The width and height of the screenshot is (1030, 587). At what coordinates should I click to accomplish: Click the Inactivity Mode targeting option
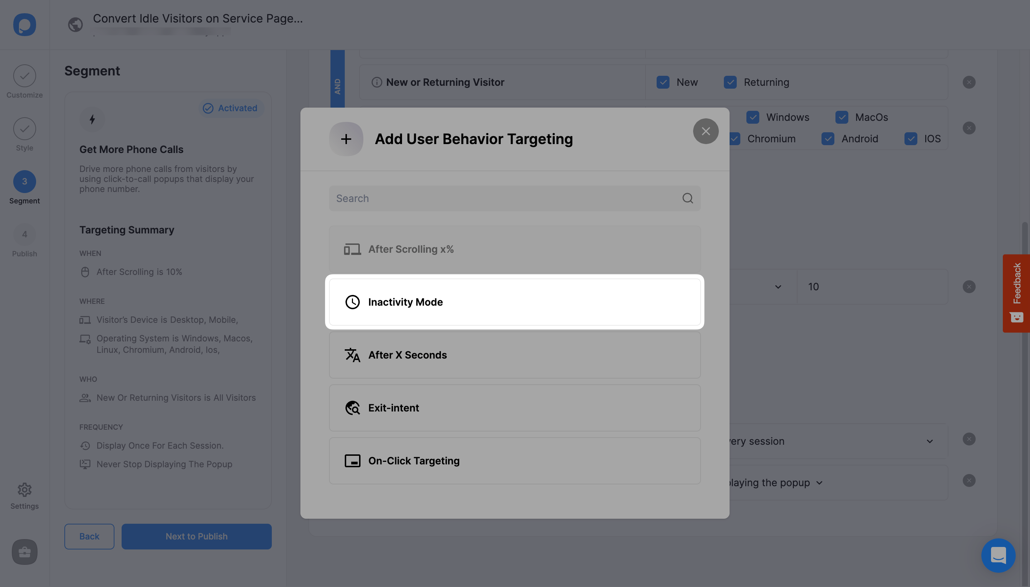(514, 301)
